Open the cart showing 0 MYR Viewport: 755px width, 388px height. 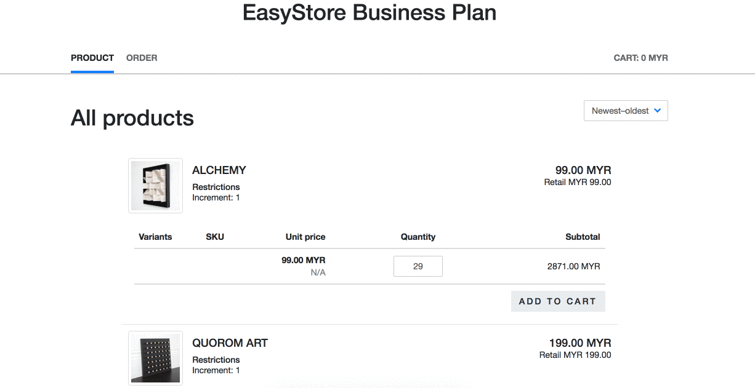coord(640,58)
